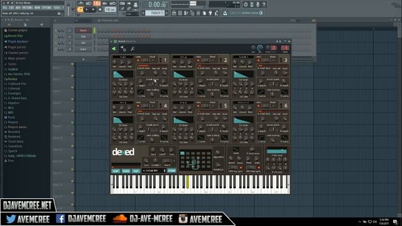Click the highlighted yellow piano key
The height and width of the screenshot is (226, 402).
pyautogui.click(x=188, y=181)
